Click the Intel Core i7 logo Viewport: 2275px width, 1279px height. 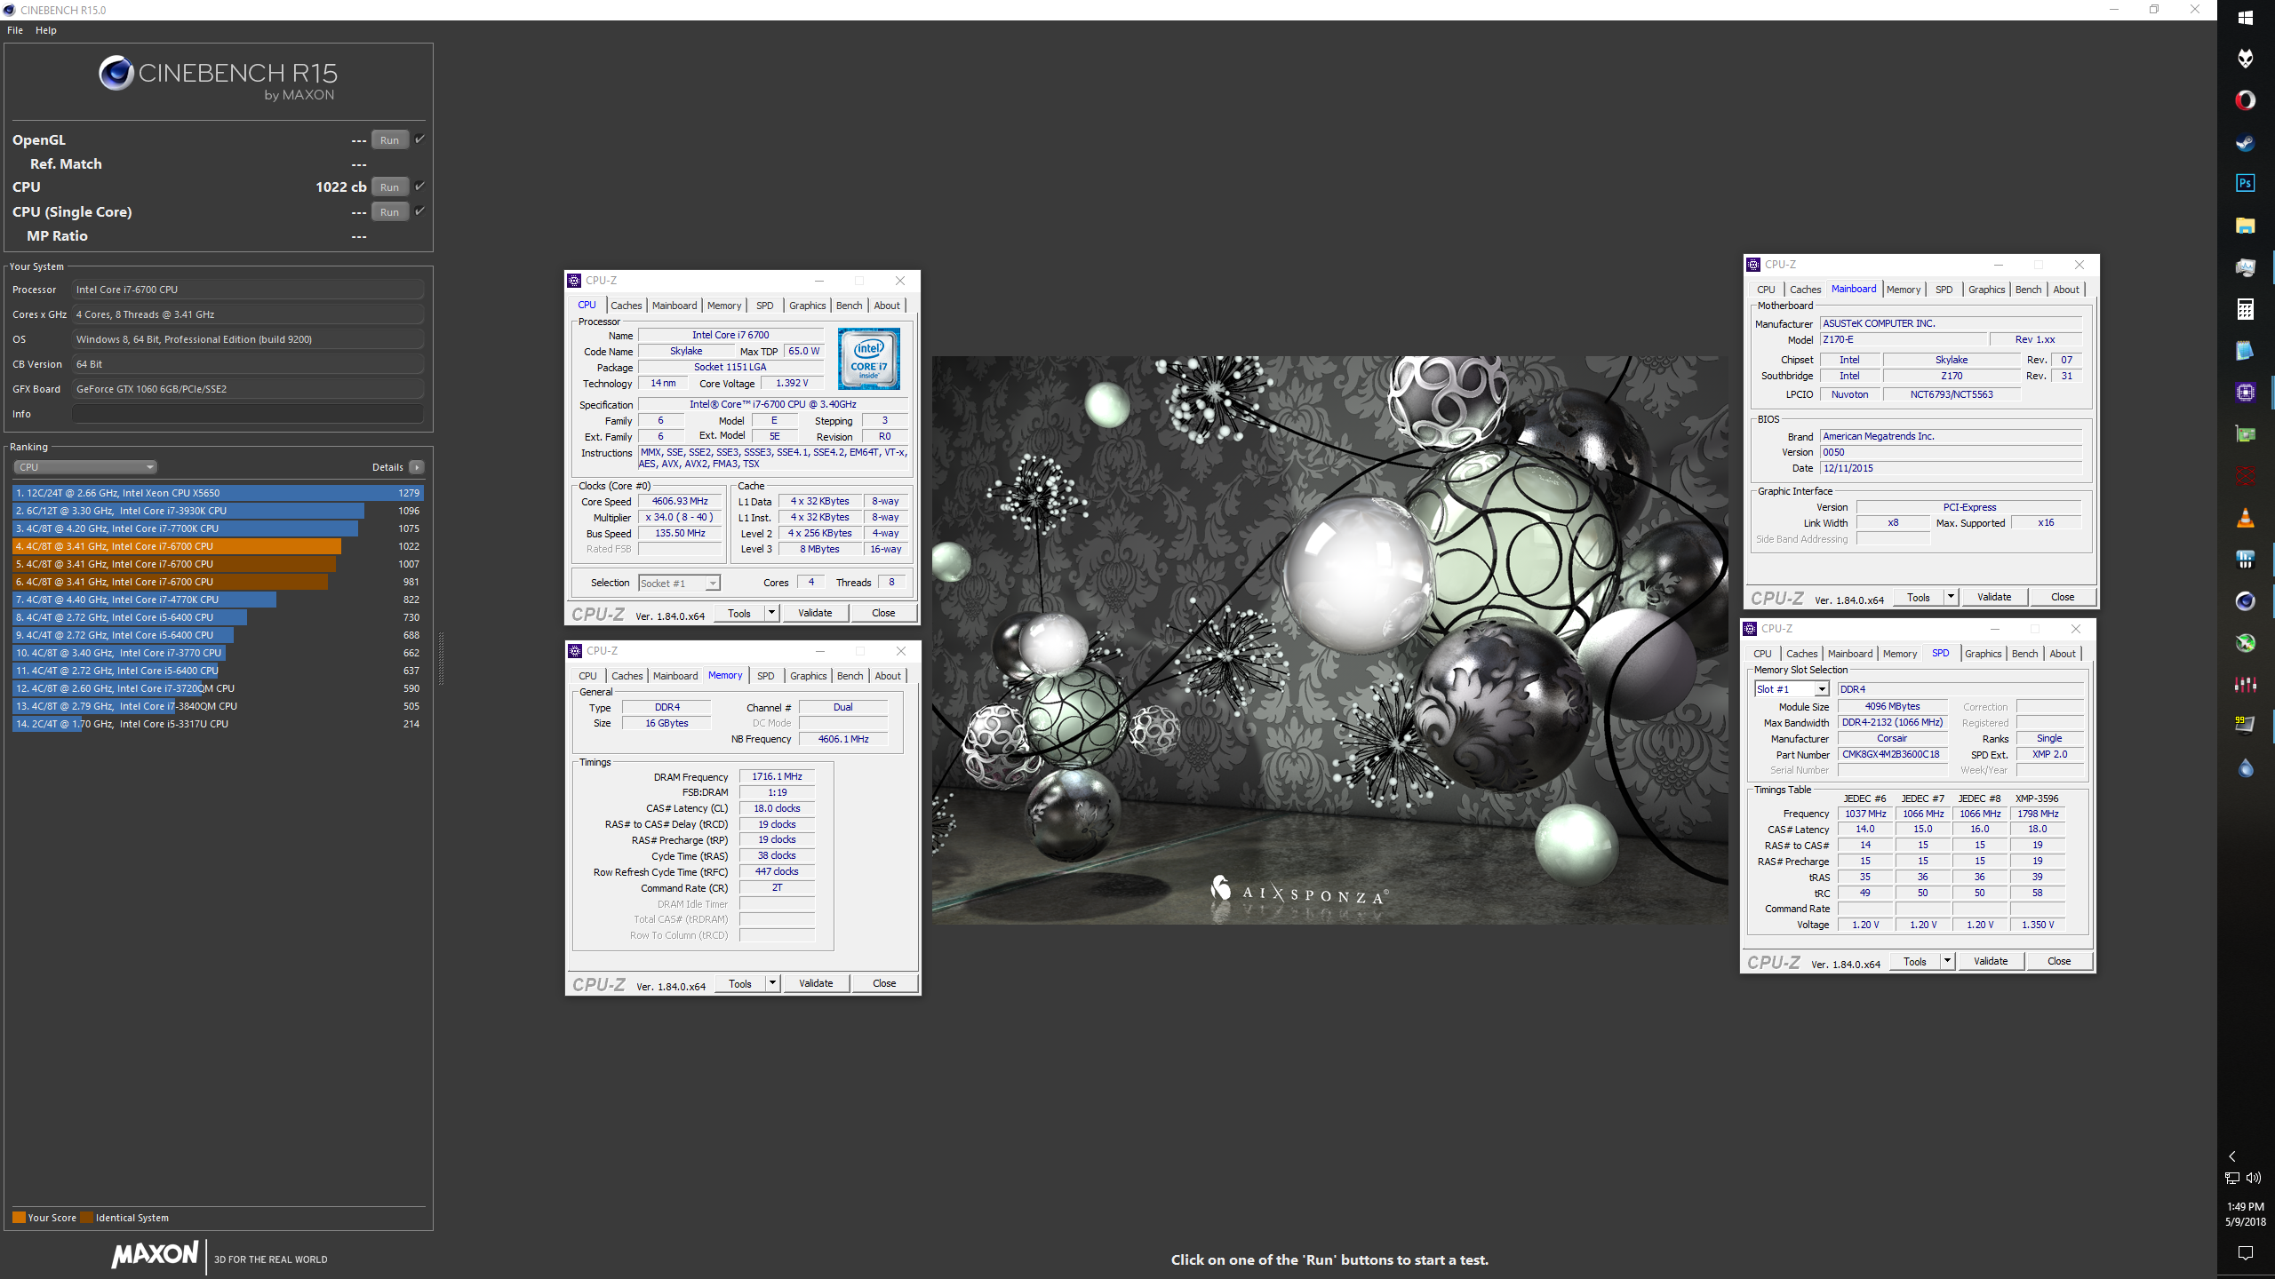pyautogui.click(x=869, y=359)
